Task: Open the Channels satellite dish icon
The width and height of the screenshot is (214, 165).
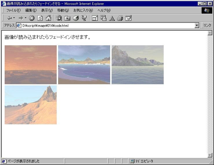Action: tap(84, 18)
